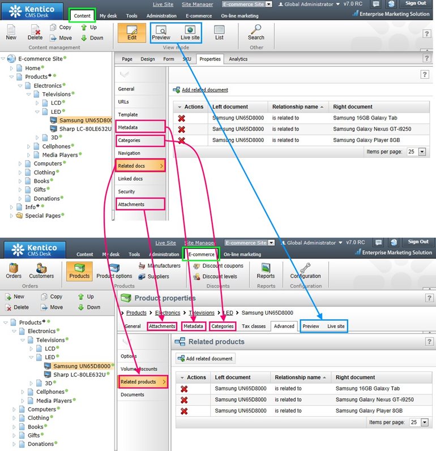The width and height of the screenshot is (436, 451).
Task: Delete relation to Samsung 16GB Galaxy Tab, top grid
Action: (x=182, y=118)
